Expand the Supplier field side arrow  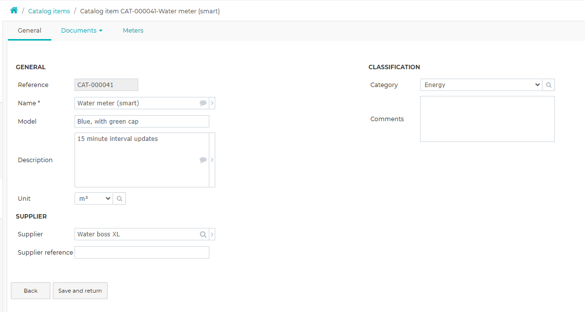212,234
